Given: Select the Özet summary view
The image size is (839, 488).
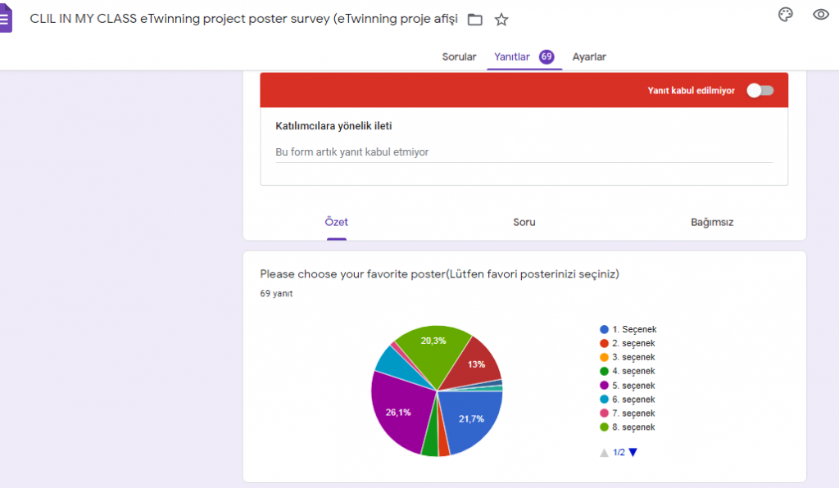Looking at the screenshot, I should 336,222.
